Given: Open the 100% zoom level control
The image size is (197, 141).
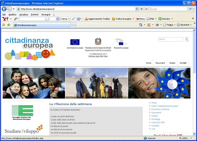Looking at the screenshot, I should point(186,138).
